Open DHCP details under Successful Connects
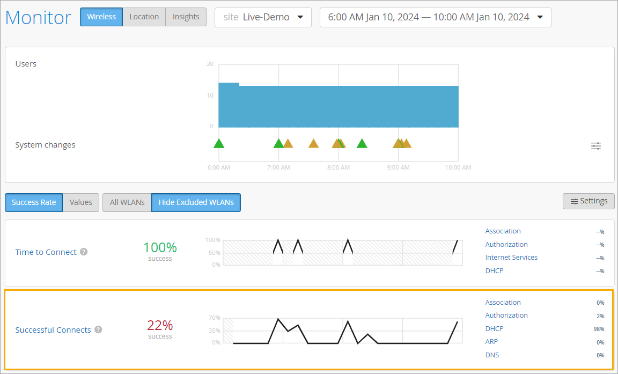 (494, 328)
